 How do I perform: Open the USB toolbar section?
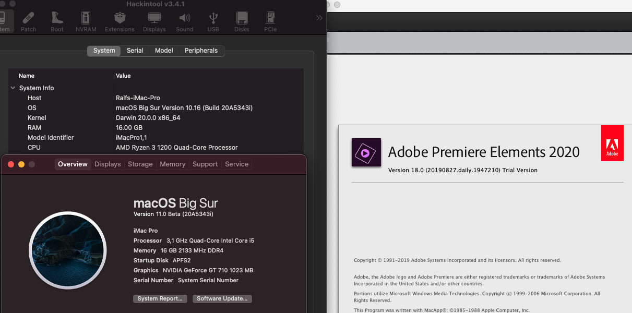tap(213, 22)
